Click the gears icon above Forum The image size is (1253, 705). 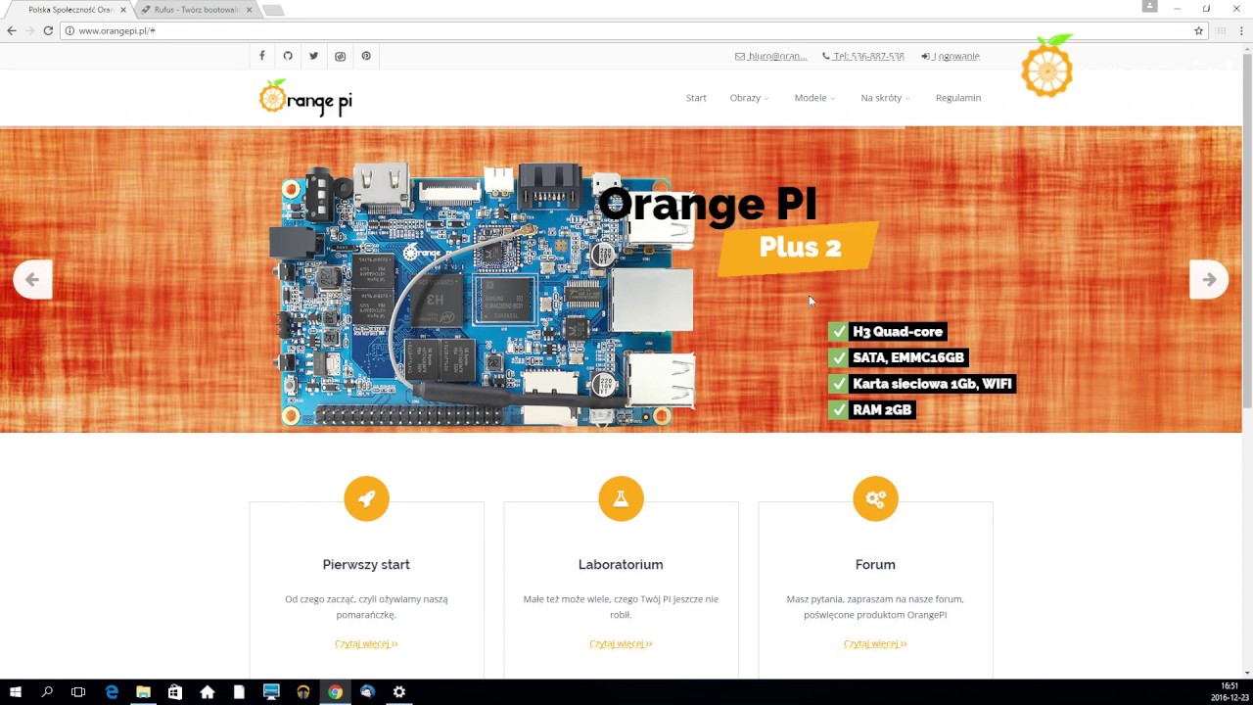[x=875, y=499]
